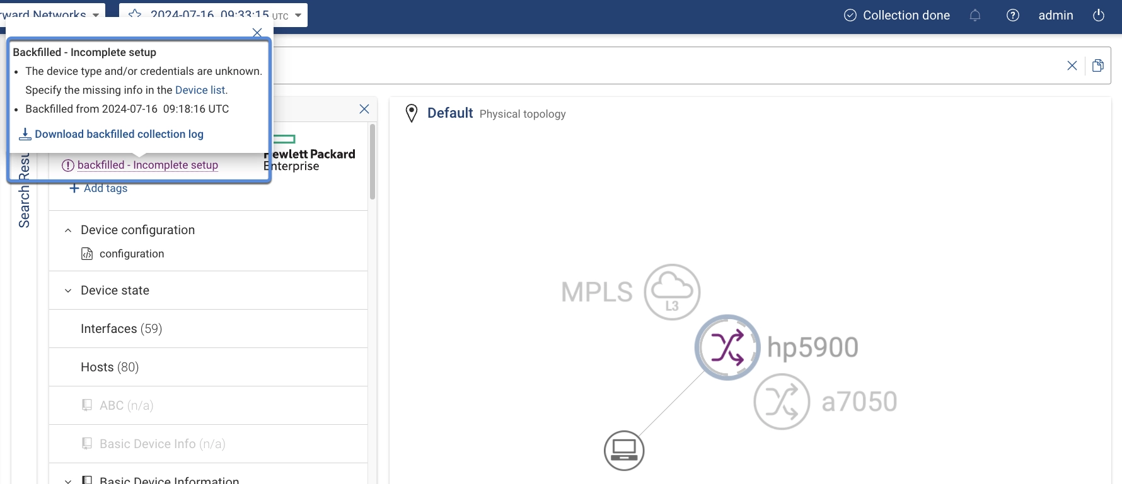Expand the Device state section
This screenshot has width=1122, height=484.
coord(68,291)
